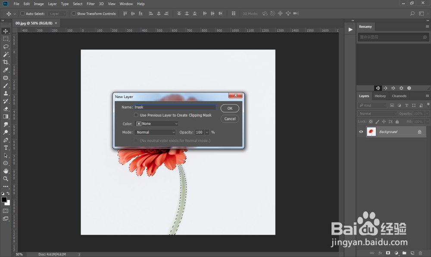Close the New Layer dialog
431x257 pixels.
point(236,95)
